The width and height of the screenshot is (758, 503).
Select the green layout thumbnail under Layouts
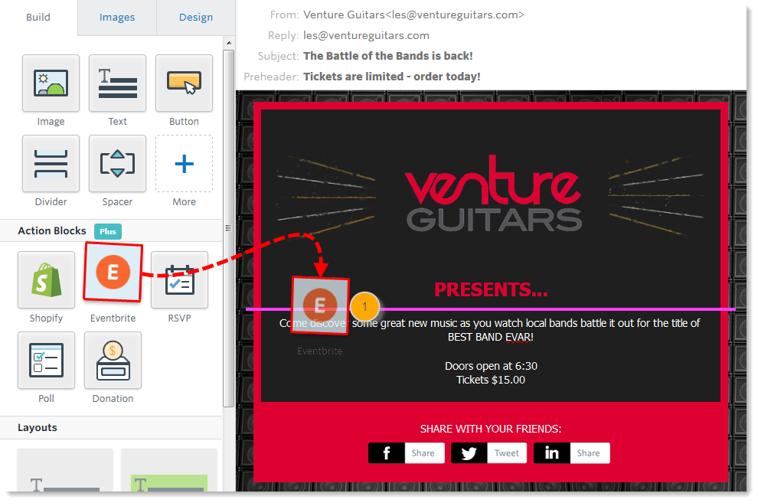[169, 470]
